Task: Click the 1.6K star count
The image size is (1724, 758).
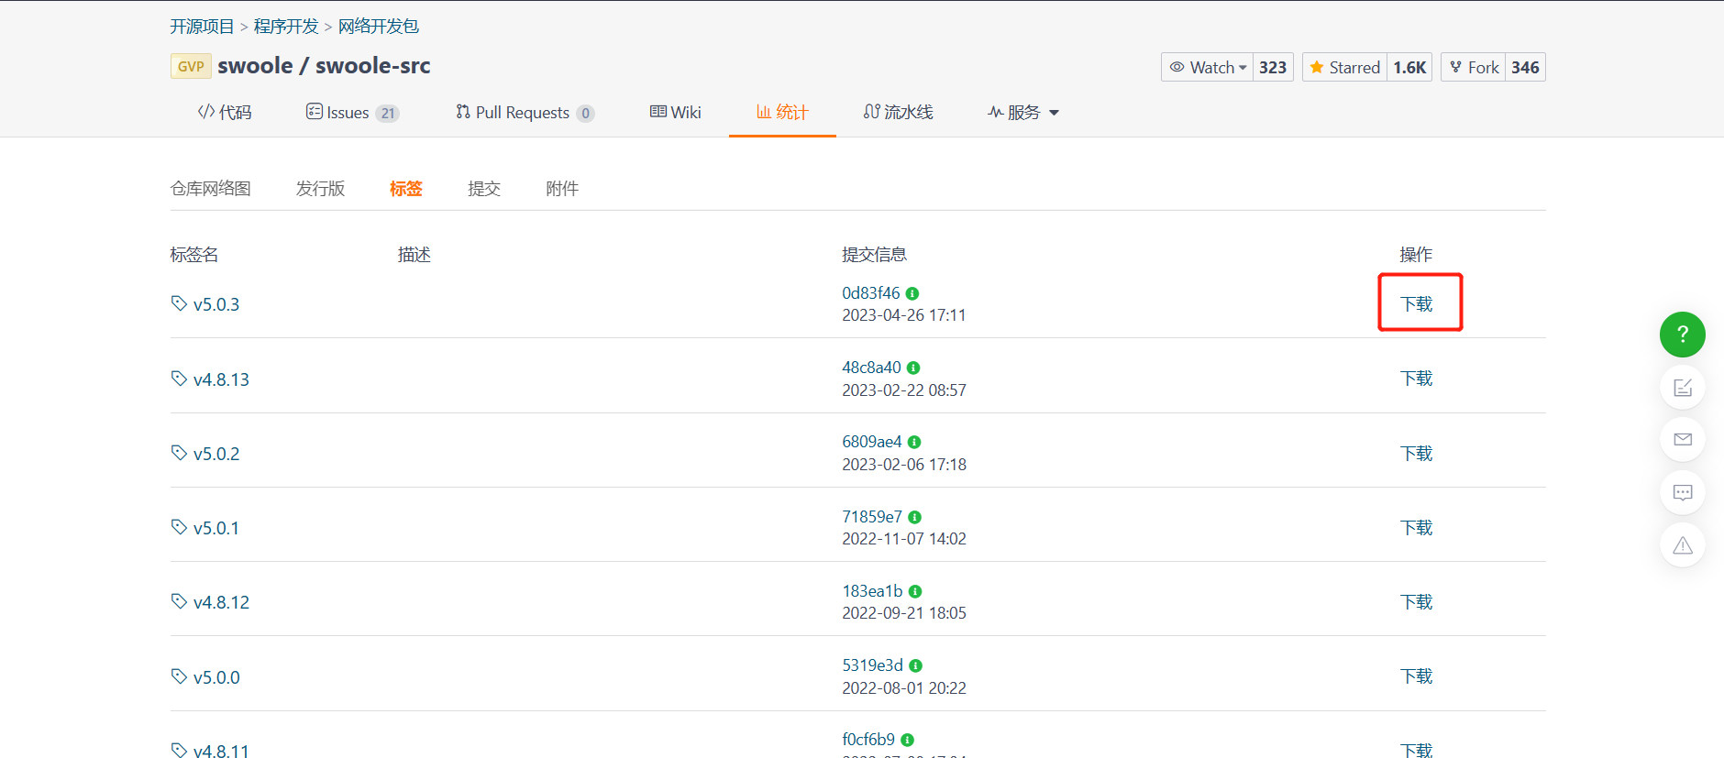Action: click(1409, 67)
